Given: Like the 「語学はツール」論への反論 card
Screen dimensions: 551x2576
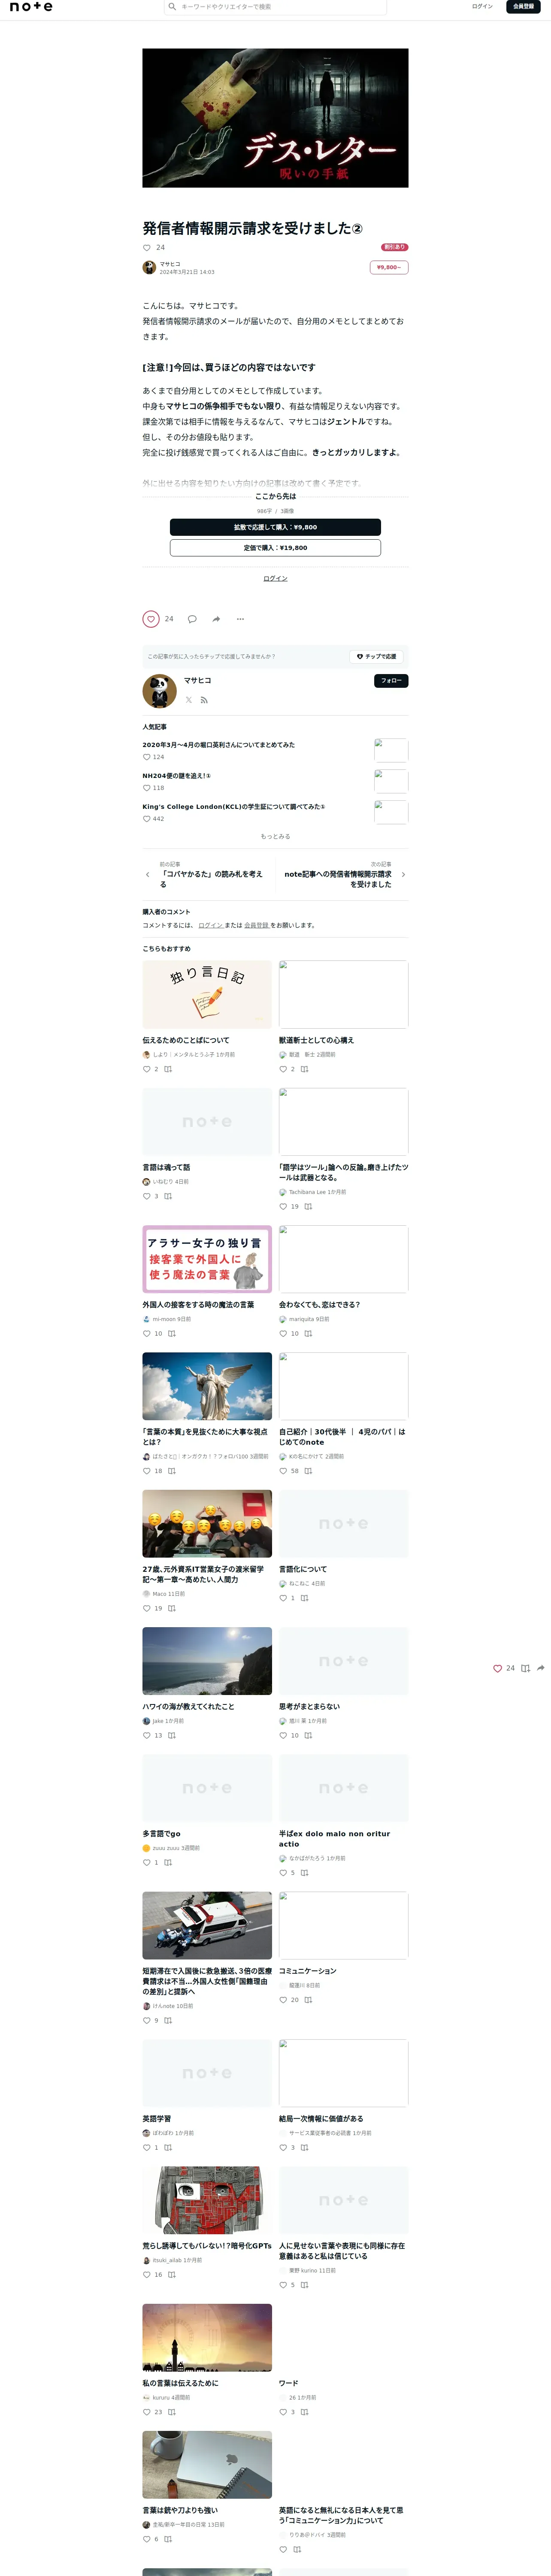Looking at the screenshot, I should pos(283,1207).
